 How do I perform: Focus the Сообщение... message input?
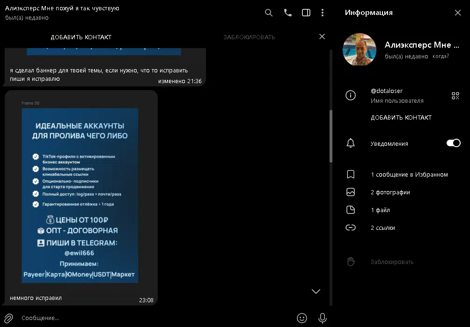tap(156, 318)
